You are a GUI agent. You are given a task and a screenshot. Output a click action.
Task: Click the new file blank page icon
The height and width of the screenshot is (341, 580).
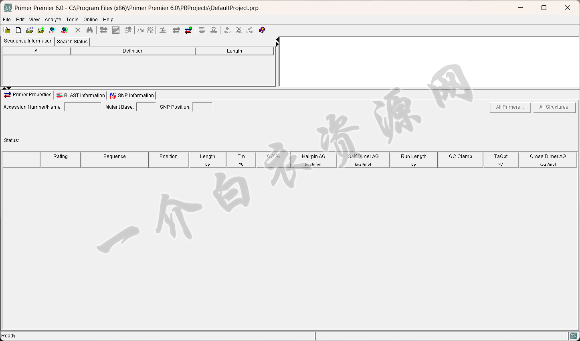18,30
